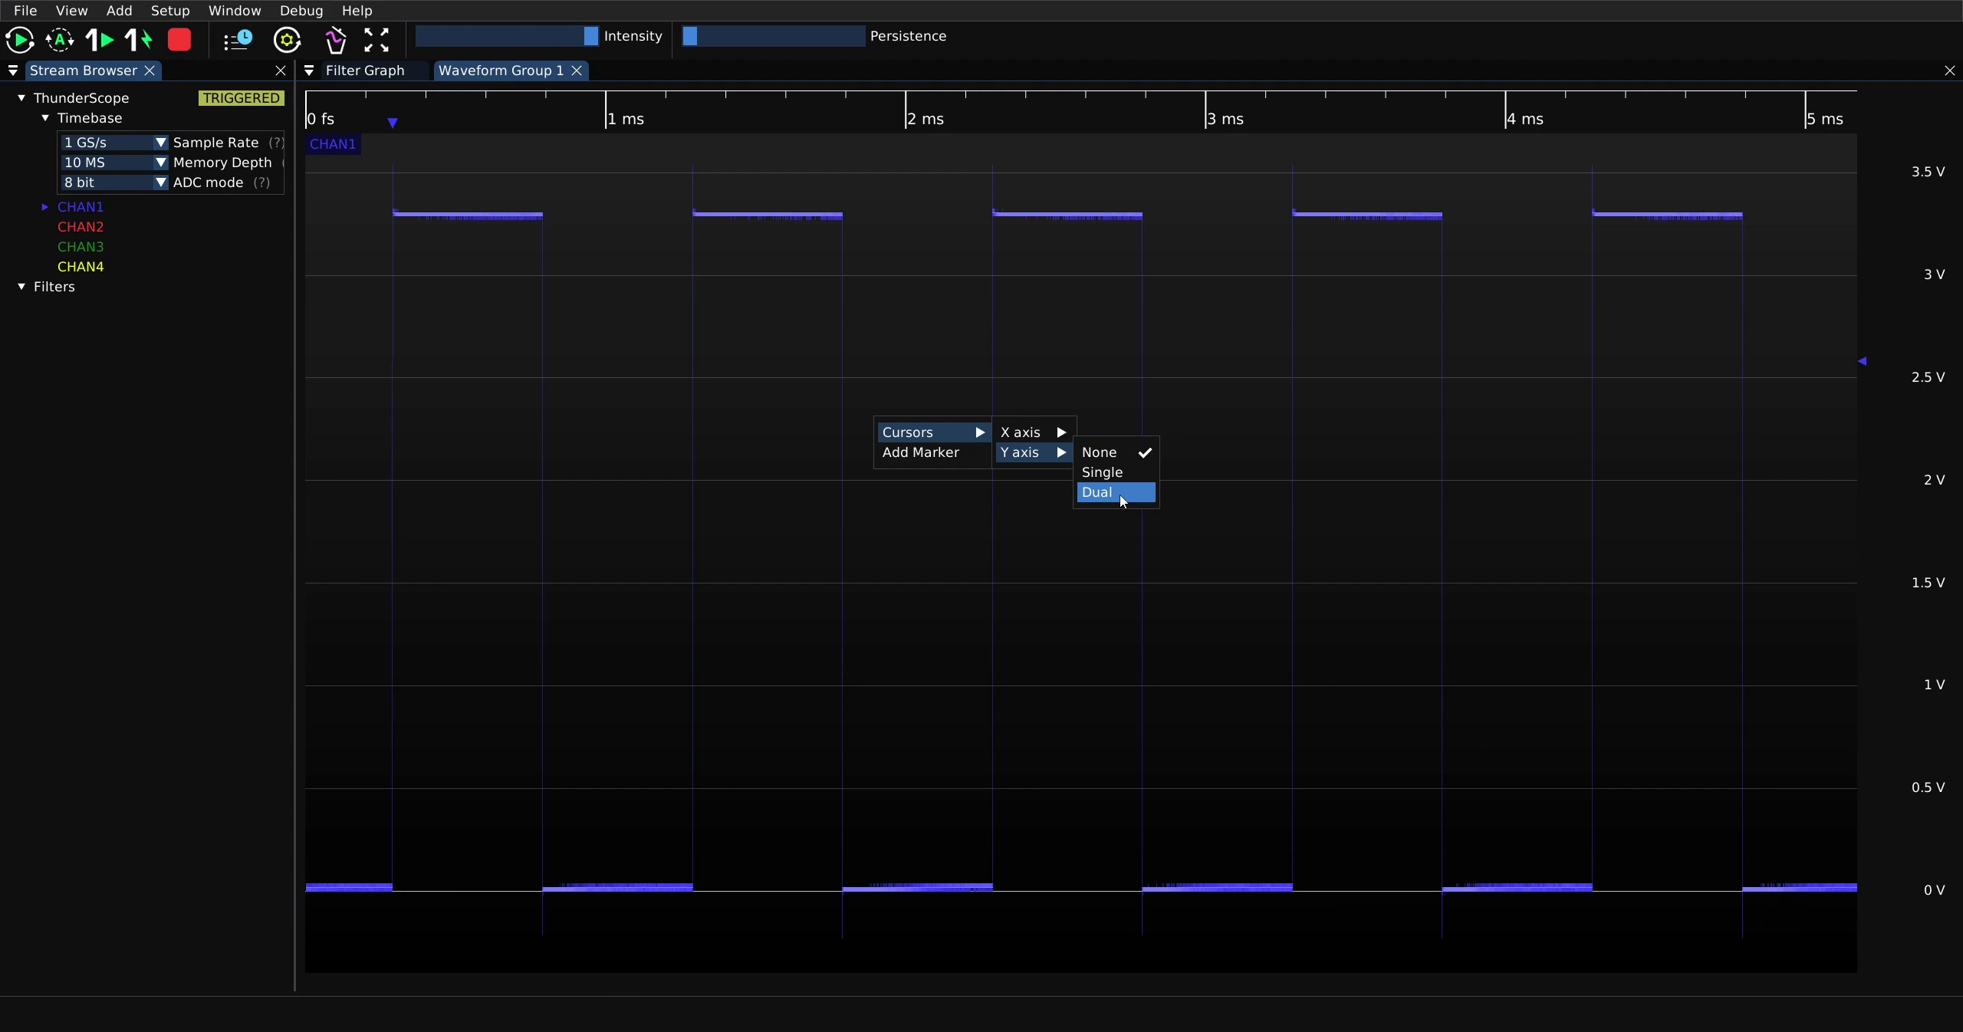The height and width of the screenshot is (1032, 1963).
Task: Click the ADC mode help question mark
Action: [261, 182]
